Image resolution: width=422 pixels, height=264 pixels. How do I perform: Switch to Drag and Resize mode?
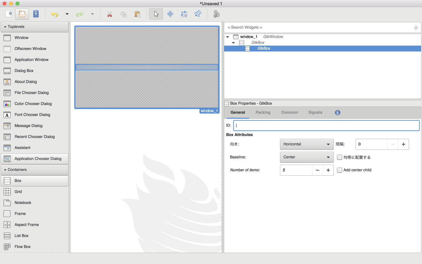click(170, 14)
